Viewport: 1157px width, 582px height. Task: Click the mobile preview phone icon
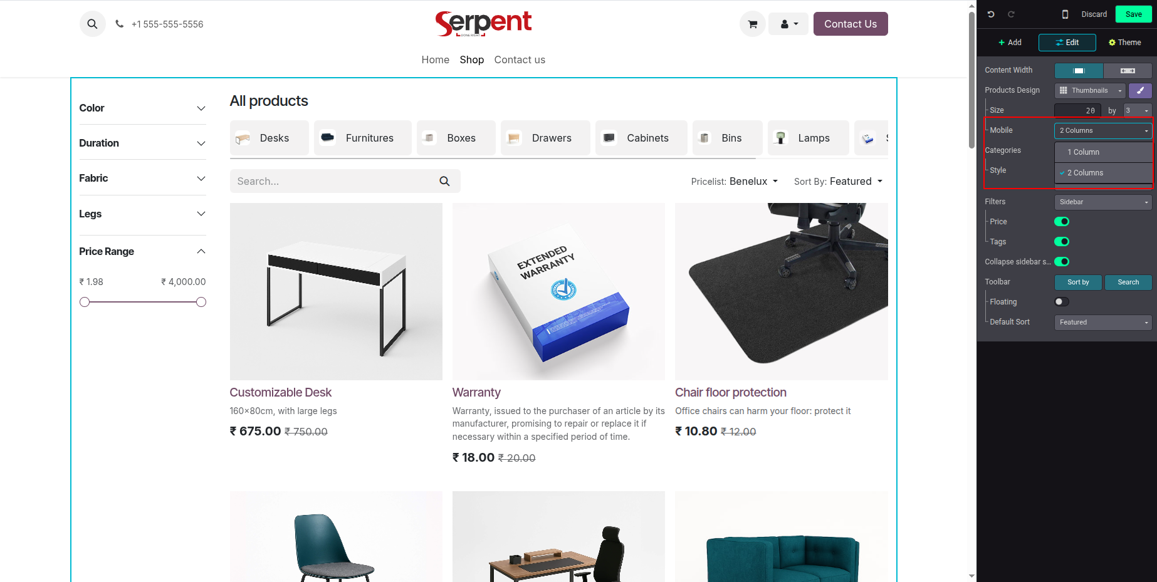[1065, 14]
